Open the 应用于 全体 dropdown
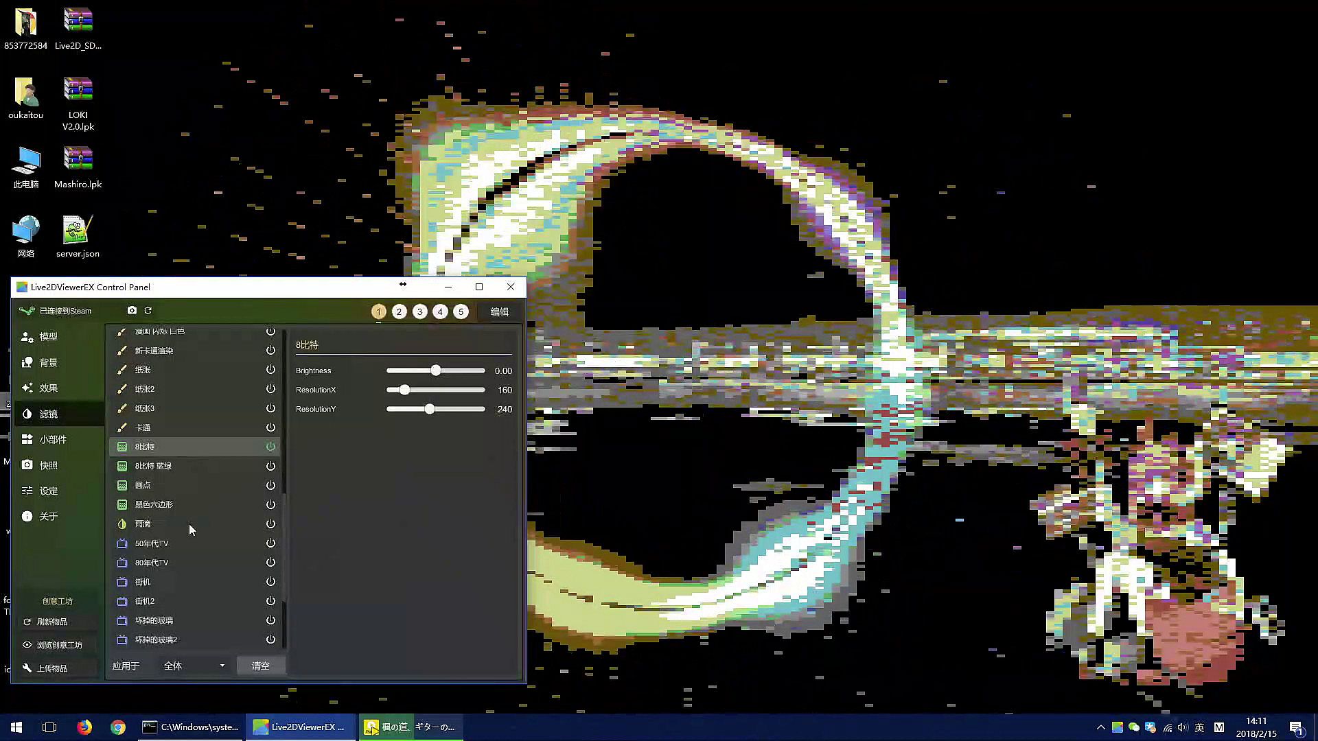 coord(194,666)
